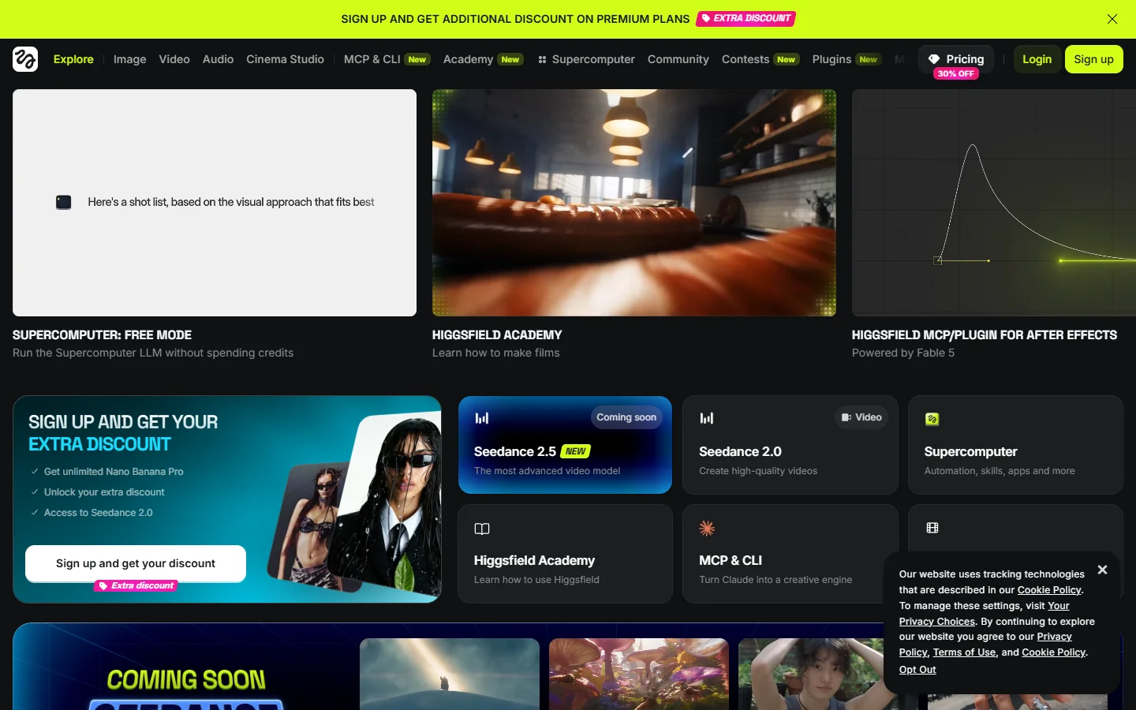Click the Extra discount tag under signup button
The height and width of the screenshot is (710, 1136).
click(136, 585)
